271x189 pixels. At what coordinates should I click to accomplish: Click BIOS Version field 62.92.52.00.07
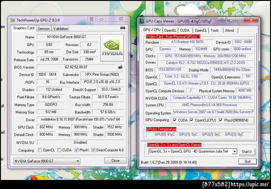click(76, 67)
